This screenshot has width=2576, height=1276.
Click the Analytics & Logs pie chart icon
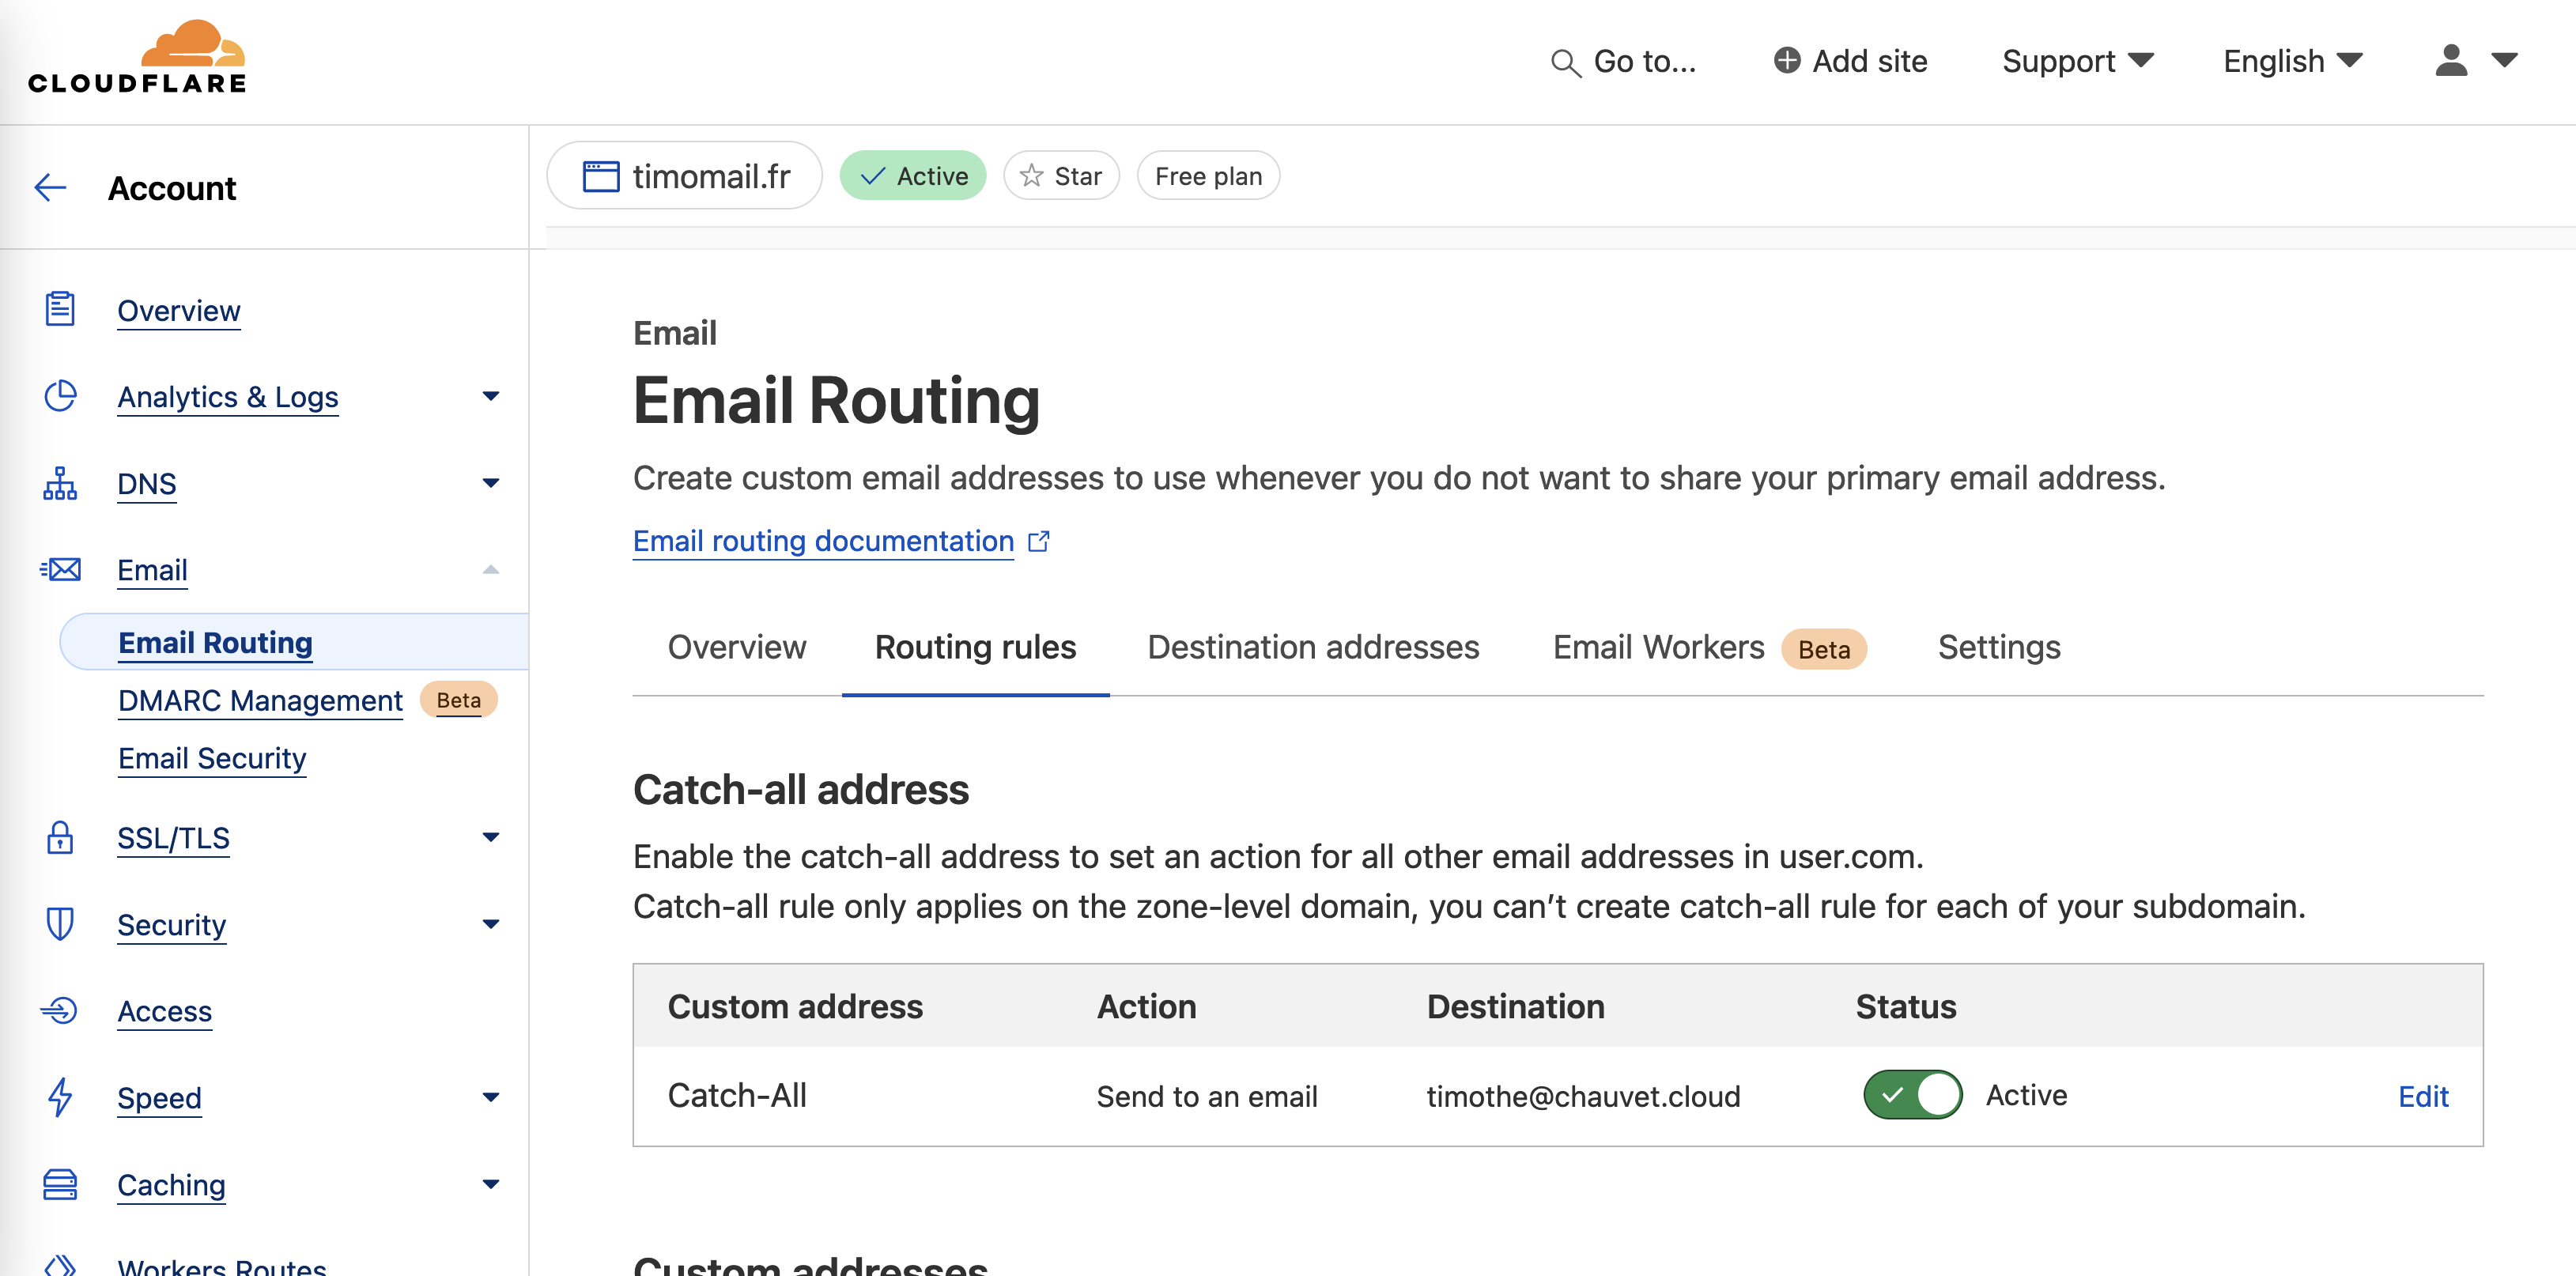[x=60, y=396]
